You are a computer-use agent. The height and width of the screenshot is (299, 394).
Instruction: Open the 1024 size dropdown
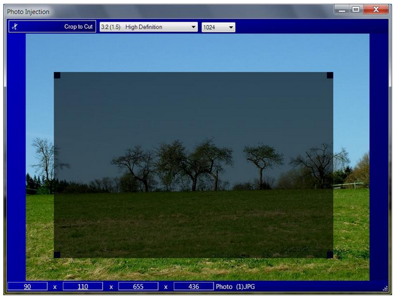pos(219,27)
